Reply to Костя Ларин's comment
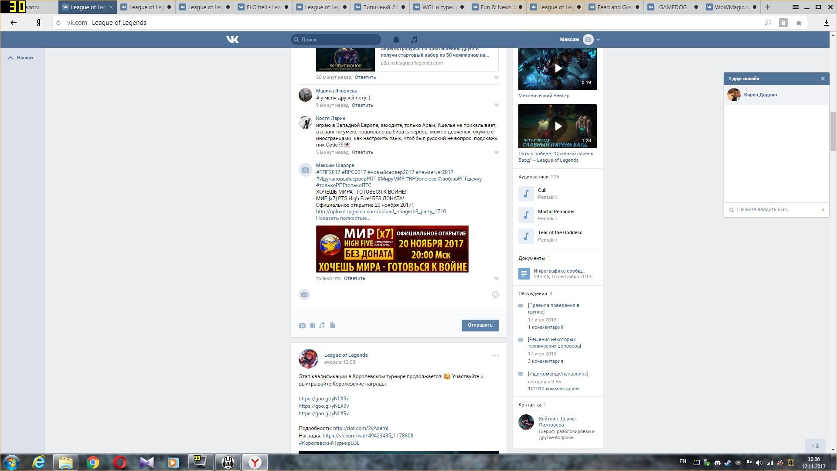The width and height of the screenshot is (837, 471). pyautogui.click(x=362, y=153)
